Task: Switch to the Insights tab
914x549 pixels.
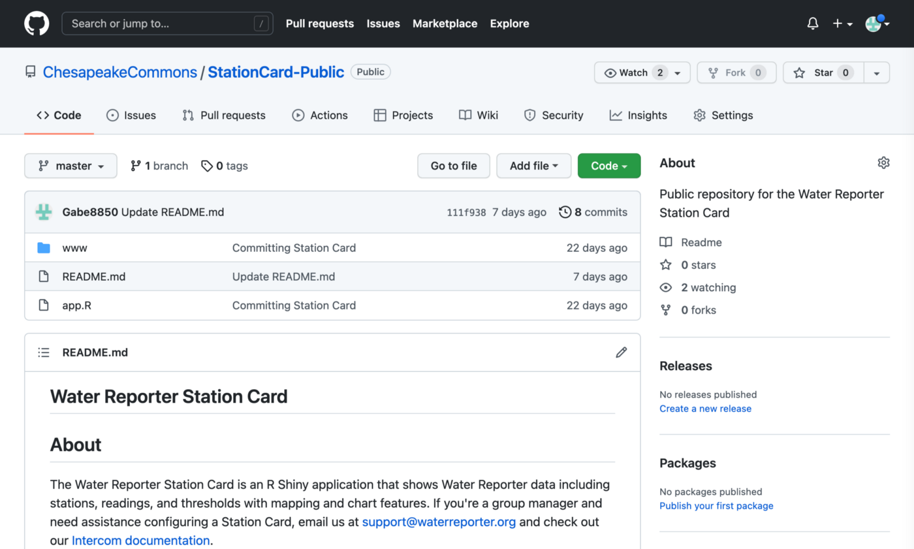Action: [638, 115]
